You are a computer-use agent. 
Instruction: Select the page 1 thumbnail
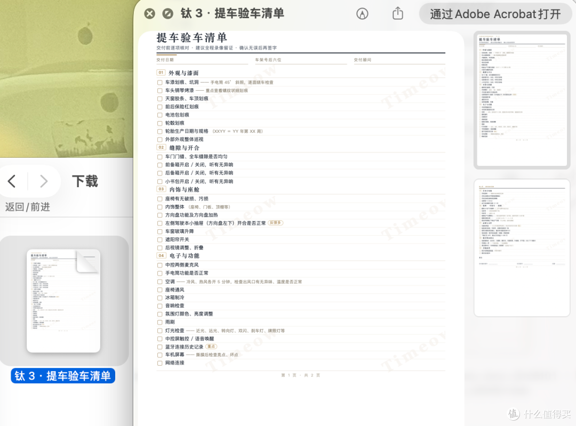pyautogui.click(x=522, y=100)
